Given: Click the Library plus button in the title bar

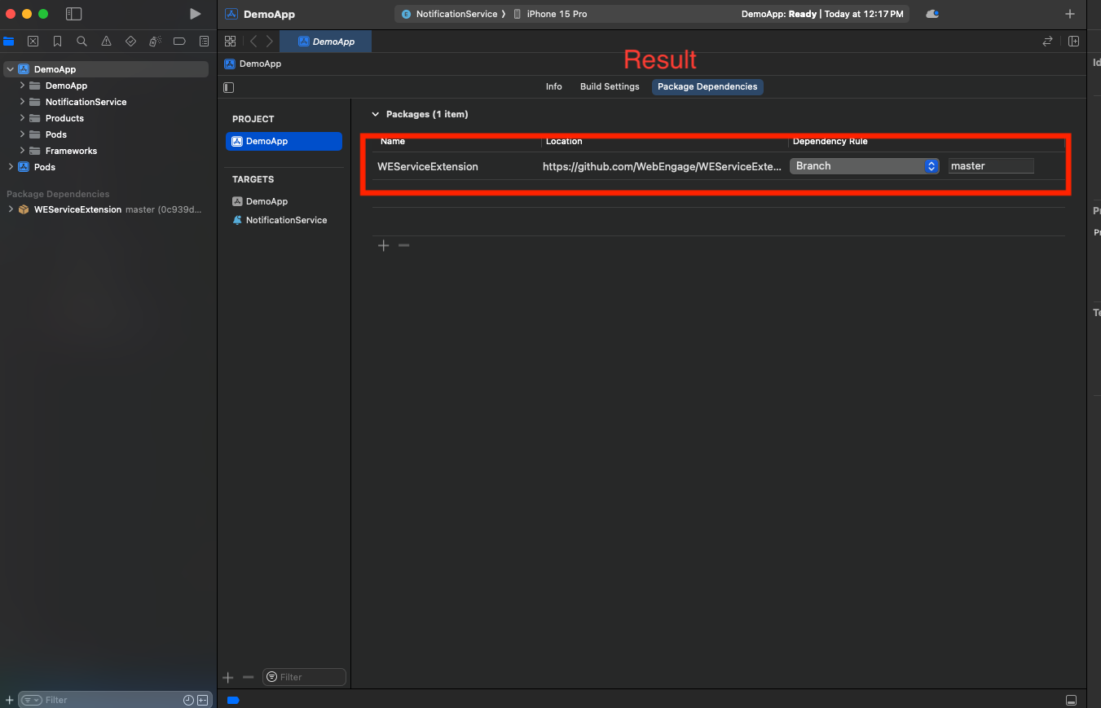Looking at the screenshot, I should (1070, 14).
